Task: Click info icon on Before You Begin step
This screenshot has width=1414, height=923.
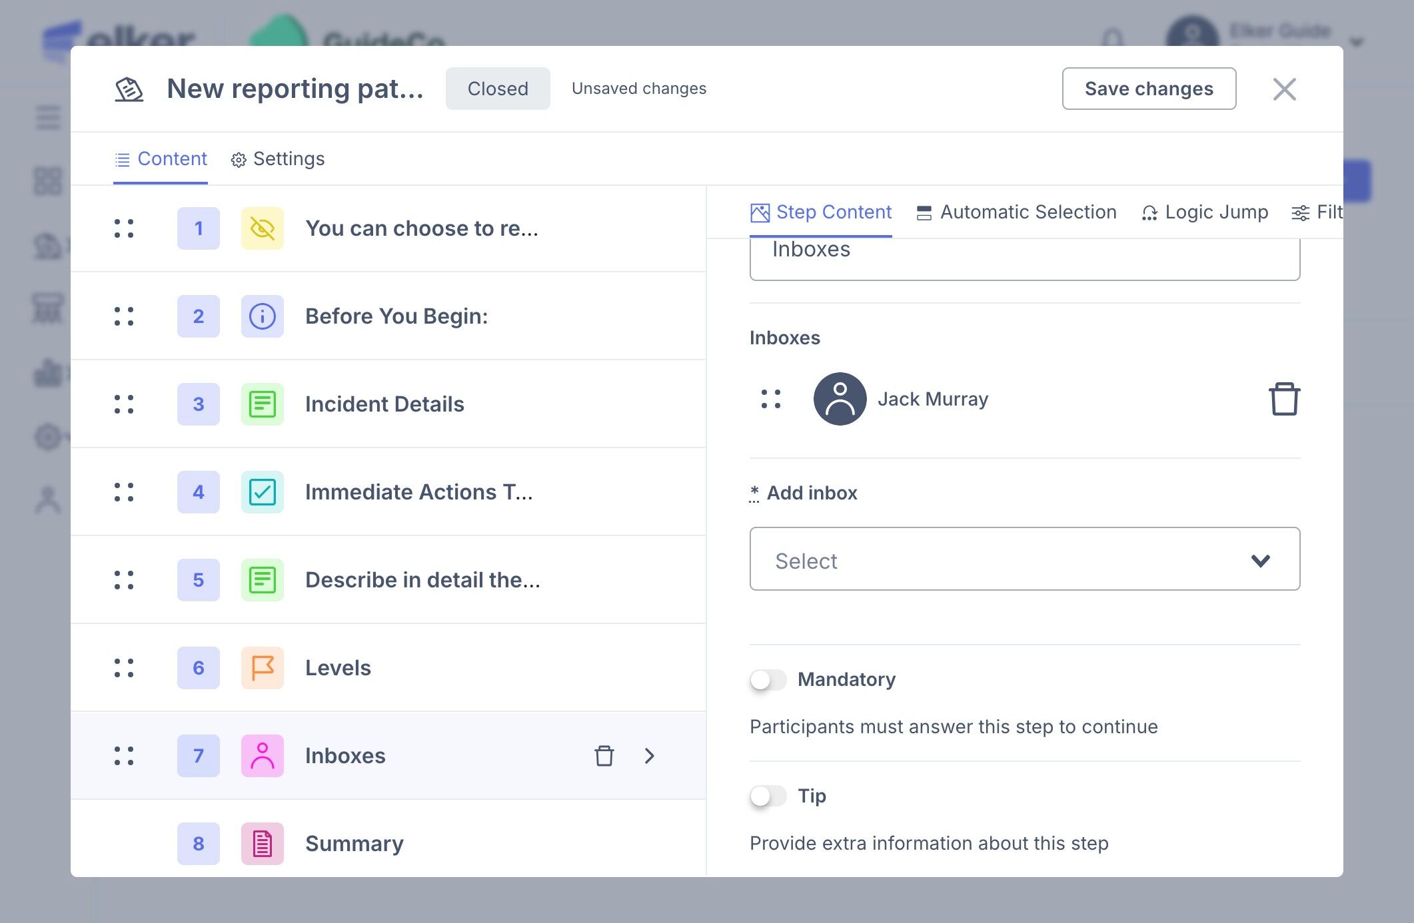Action: (262, 316)
